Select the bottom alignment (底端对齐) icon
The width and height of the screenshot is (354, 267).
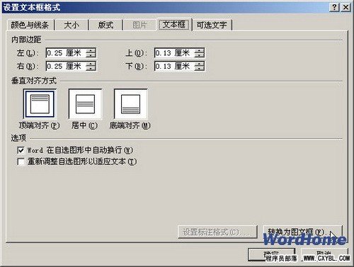pos(130,104)
